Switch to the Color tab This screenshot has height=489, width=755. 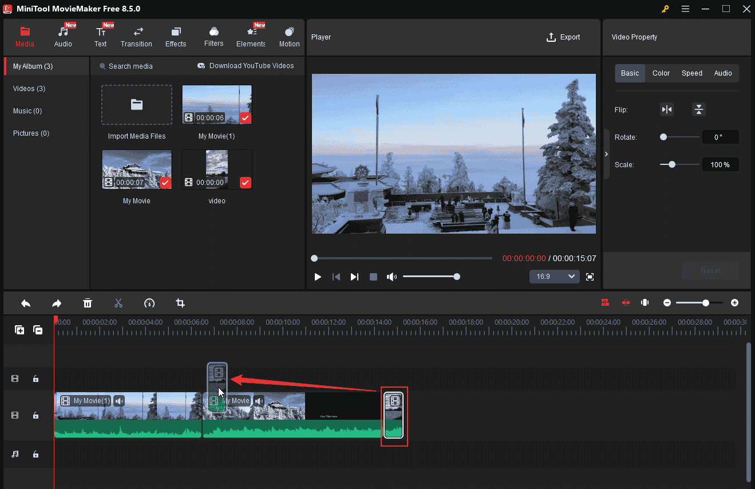[661, 73]
